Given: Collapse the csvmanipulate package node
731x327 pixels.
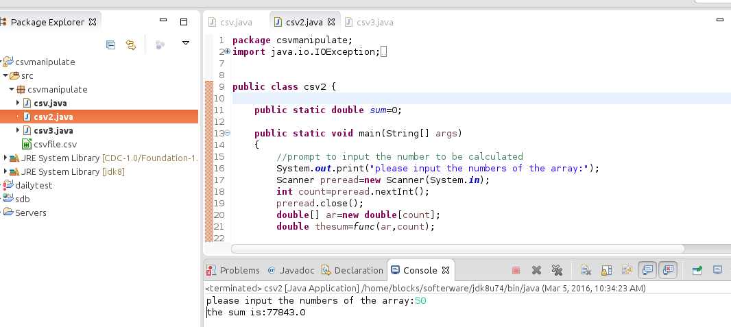Looking at the screenshot, I should [x=11, y=89].
